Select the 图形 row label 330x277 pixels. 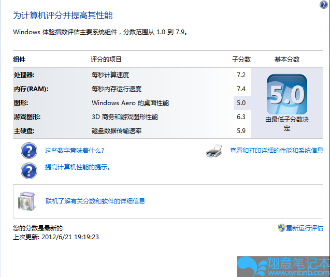click(x=21, y=103)
